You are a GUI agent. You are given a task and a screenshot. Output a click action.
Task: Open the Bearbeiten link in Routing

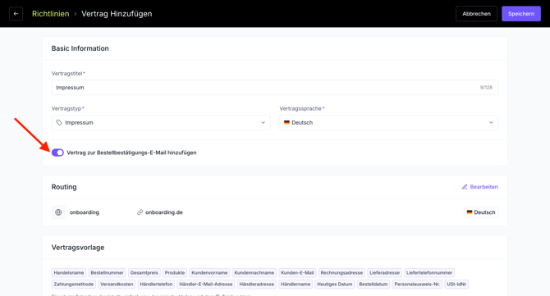click(x=480, y=187)
